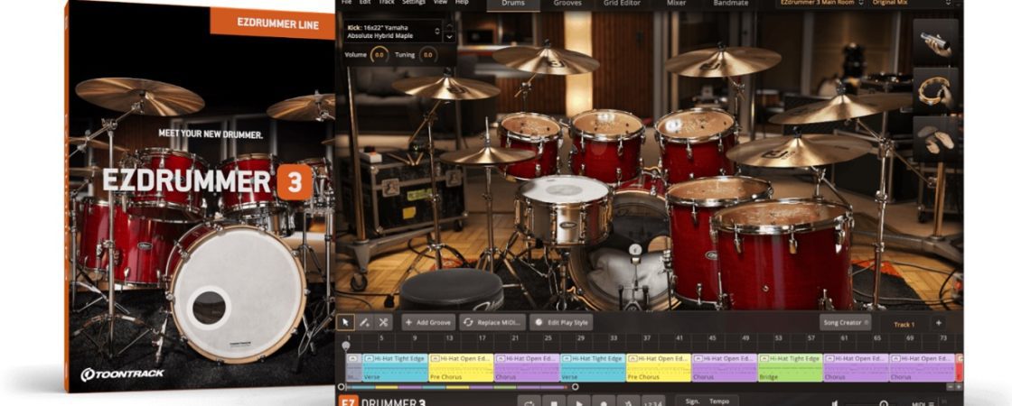Open the Edit menu
This screenshot has height=406, width=1012.
click(x=365, y=3)
